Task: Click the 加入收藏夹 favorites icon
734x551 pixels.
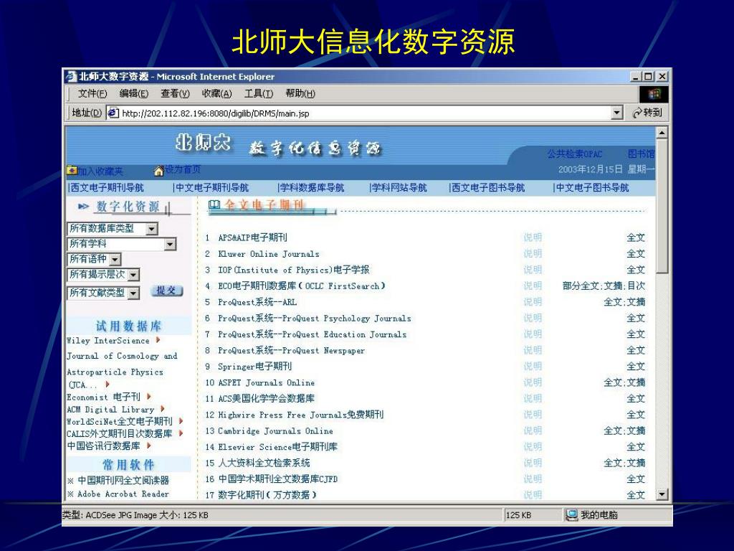Action: tap(72, 171)
